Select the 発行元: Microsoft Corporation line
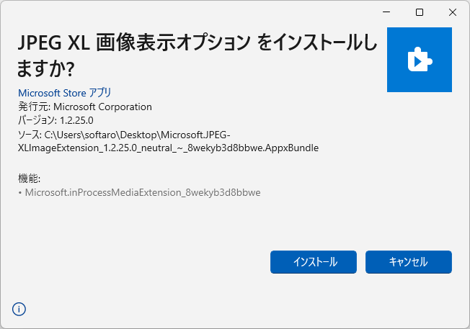470x329 pixels. click(85, 107)
